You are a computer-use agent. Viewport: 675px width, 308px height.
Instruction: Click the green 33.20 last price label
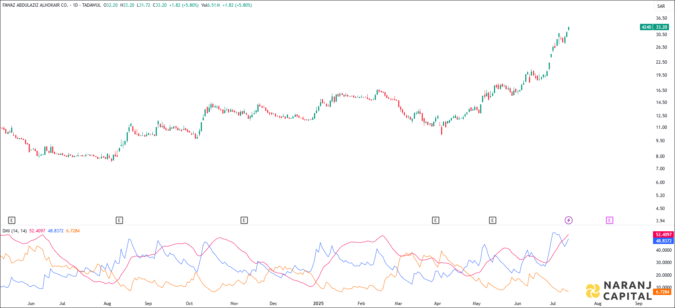(662, 27)
